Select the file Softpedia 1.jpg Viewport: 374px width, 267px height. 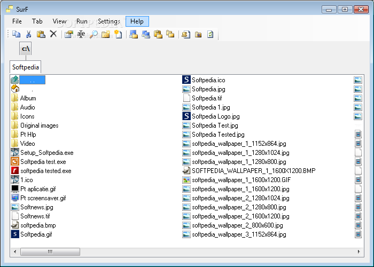211,107
